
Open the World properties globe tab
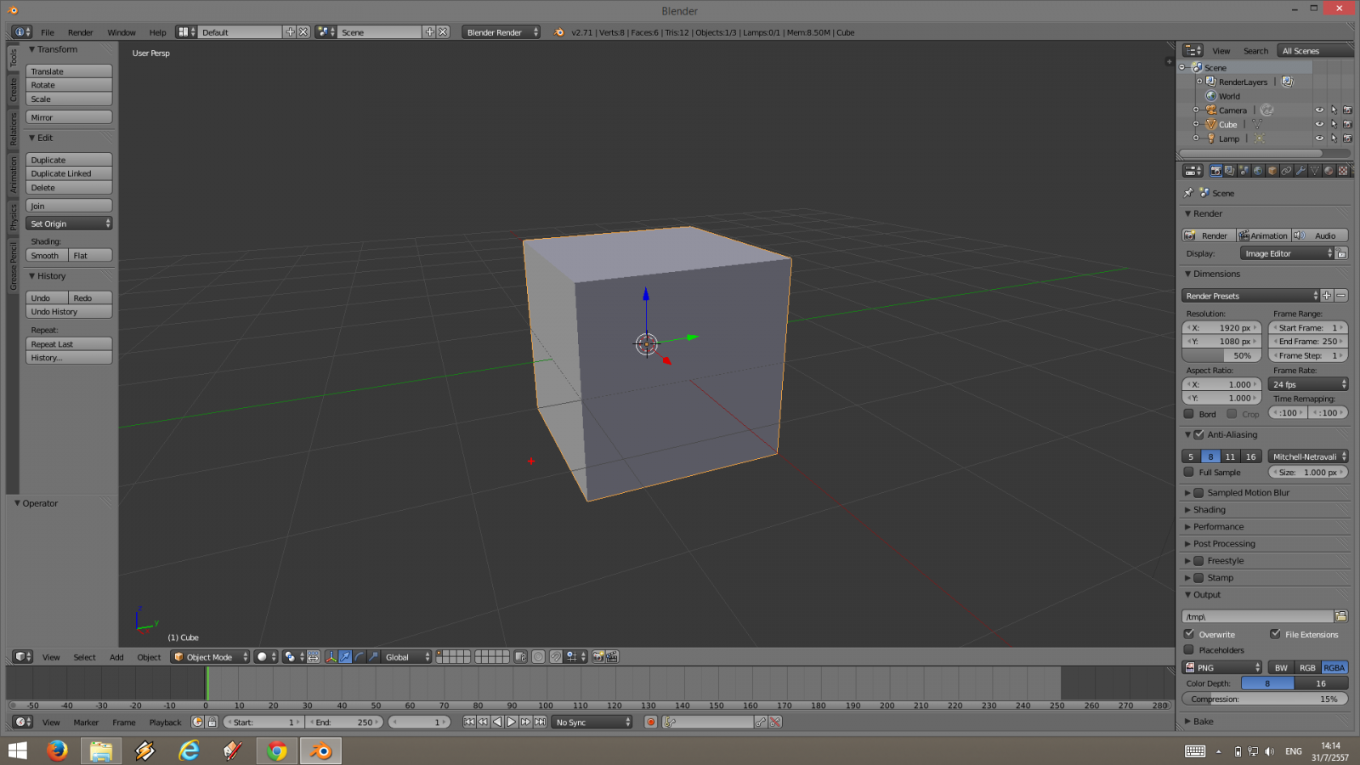[x=1258, y=171]
